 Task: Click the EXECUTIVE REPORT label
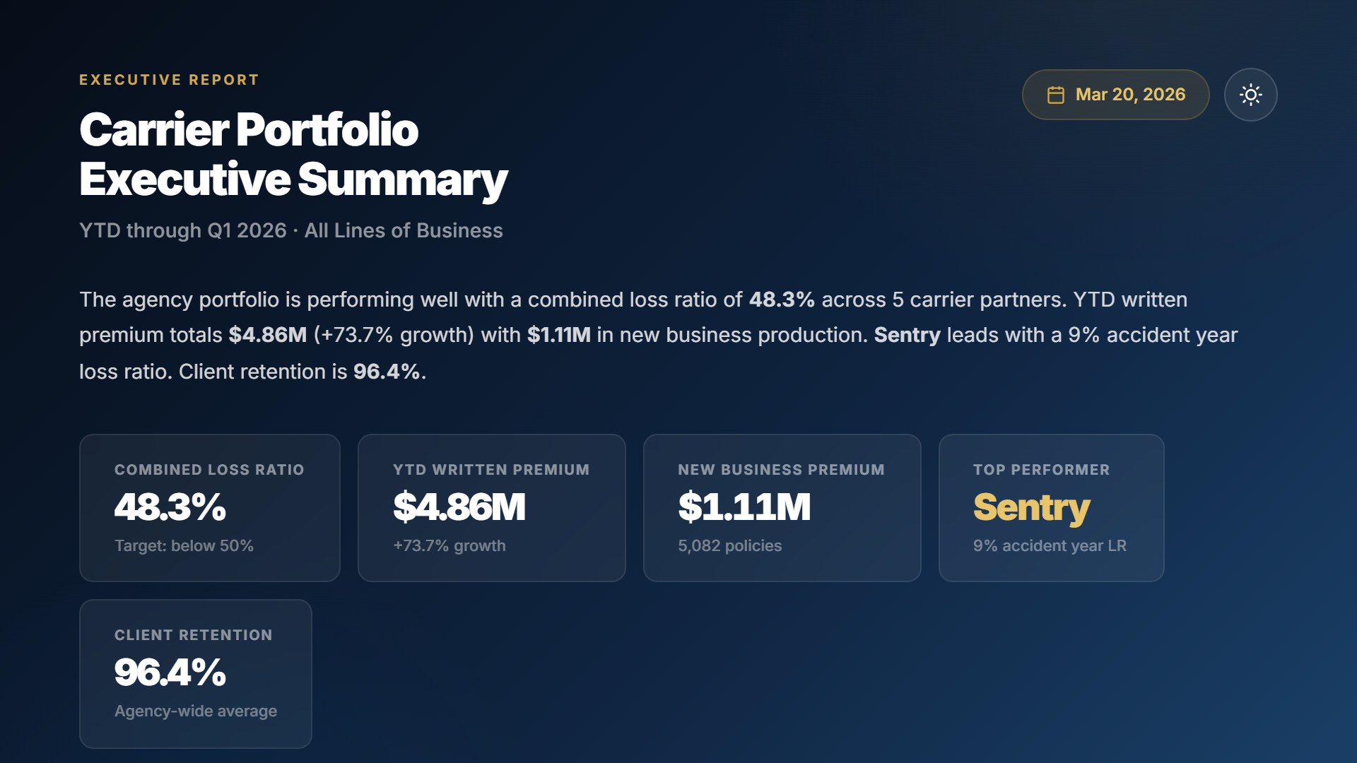(168, 79)
